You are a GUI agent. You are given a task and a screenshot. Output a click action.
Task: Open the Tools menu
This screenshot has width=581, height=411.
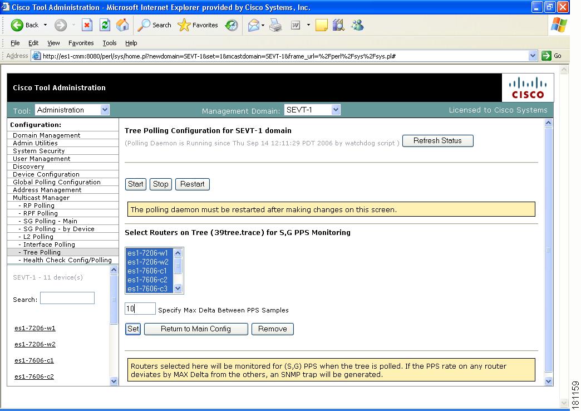[x=109, y=43]
